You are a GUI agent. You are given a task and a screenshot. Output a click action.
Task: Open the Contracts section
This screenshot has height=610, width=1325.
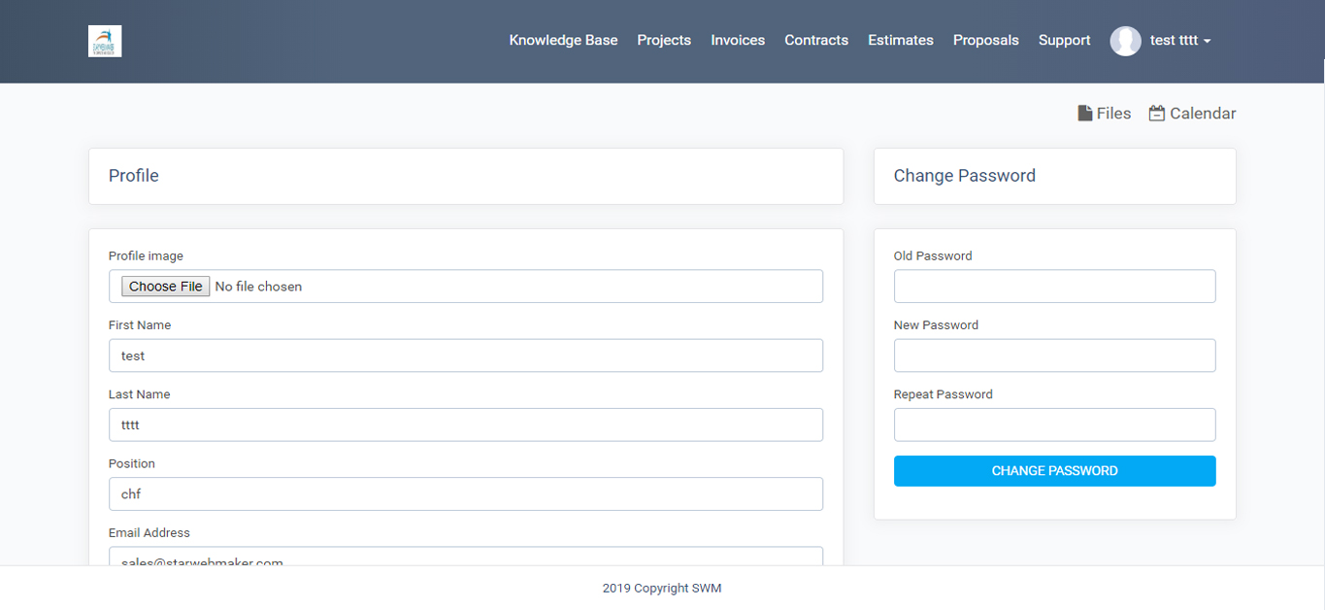[x=816, y=41]
